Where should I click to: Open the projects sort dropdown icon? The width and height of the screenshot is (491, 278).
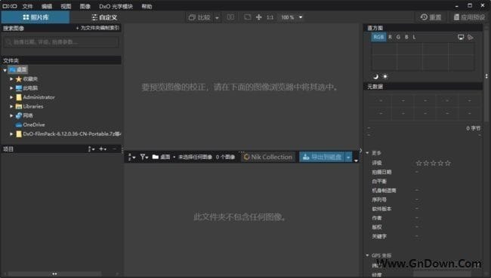[x=91, y=149]
